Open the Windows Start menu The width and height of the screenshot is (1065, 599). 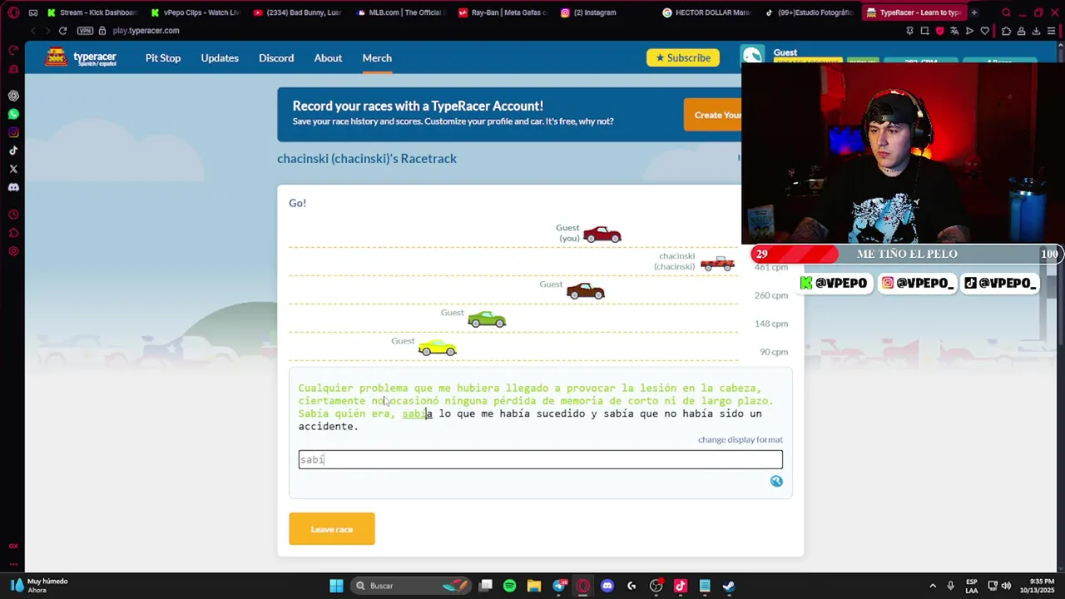tap(336, 586)
